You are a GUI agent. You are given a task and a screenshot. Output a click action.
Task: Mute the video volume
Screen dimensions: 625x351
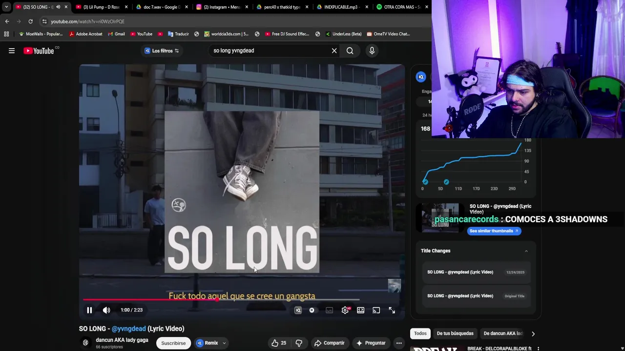[106, 310]
